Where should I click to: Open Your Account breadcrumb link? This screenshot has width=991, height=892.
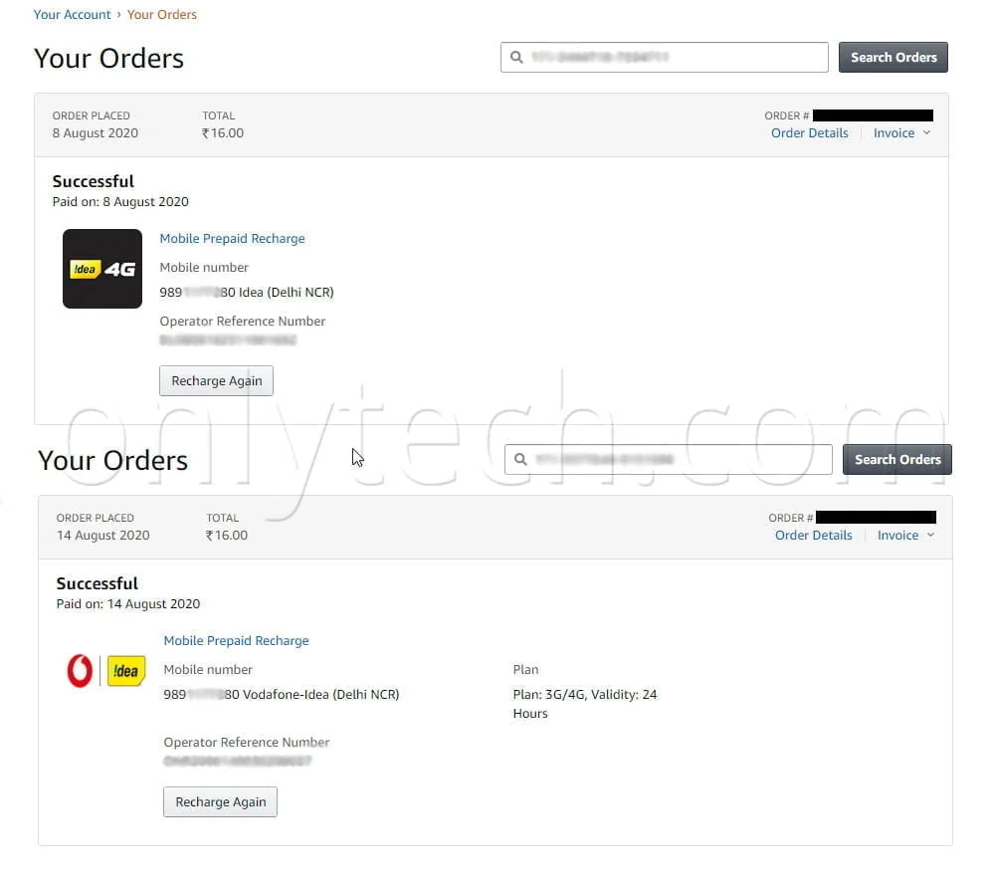point(72,15)
